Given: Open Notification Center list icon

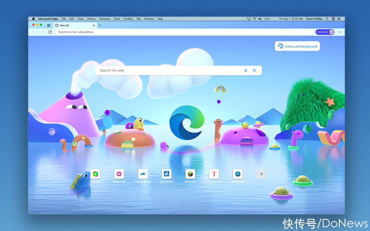Looking at the screenshot, I should pyautogui.click(x=339, y=19).
